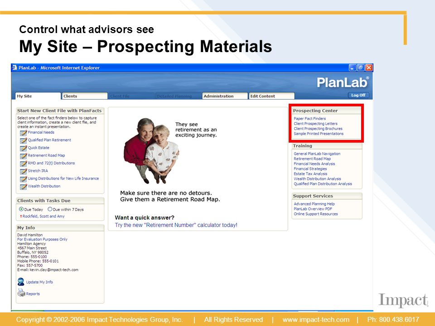435x326 pixels.
Task: Open Wealth Distribution Analysis training link
Action: [317, 179]
